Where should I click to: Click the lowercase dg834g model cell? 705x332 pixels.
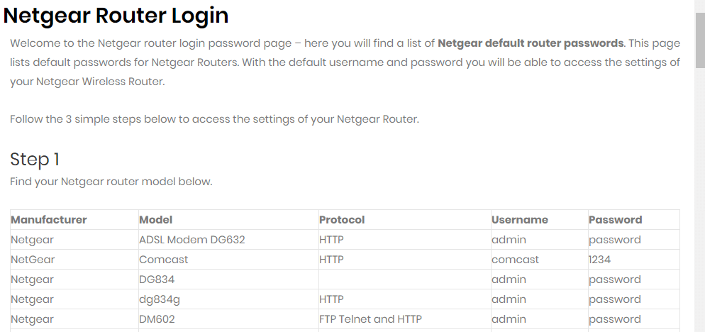click(x=160, y=299)
